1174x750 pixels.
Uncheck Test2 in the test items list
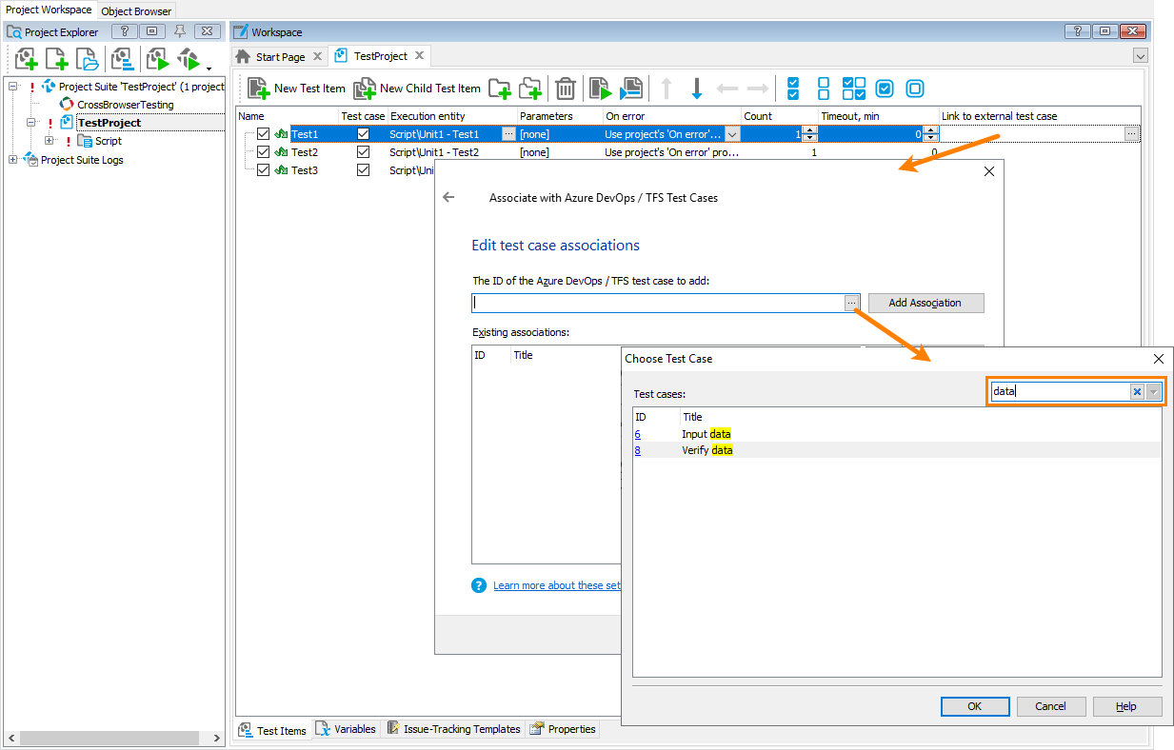point(263,151)
